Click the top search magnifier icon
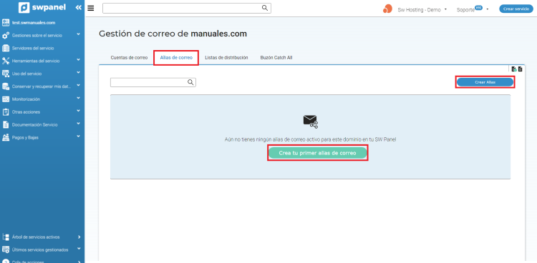 coord(265,8)
